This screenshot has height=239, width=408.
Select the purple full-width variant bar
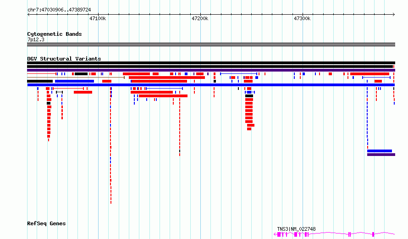point(211,70)
